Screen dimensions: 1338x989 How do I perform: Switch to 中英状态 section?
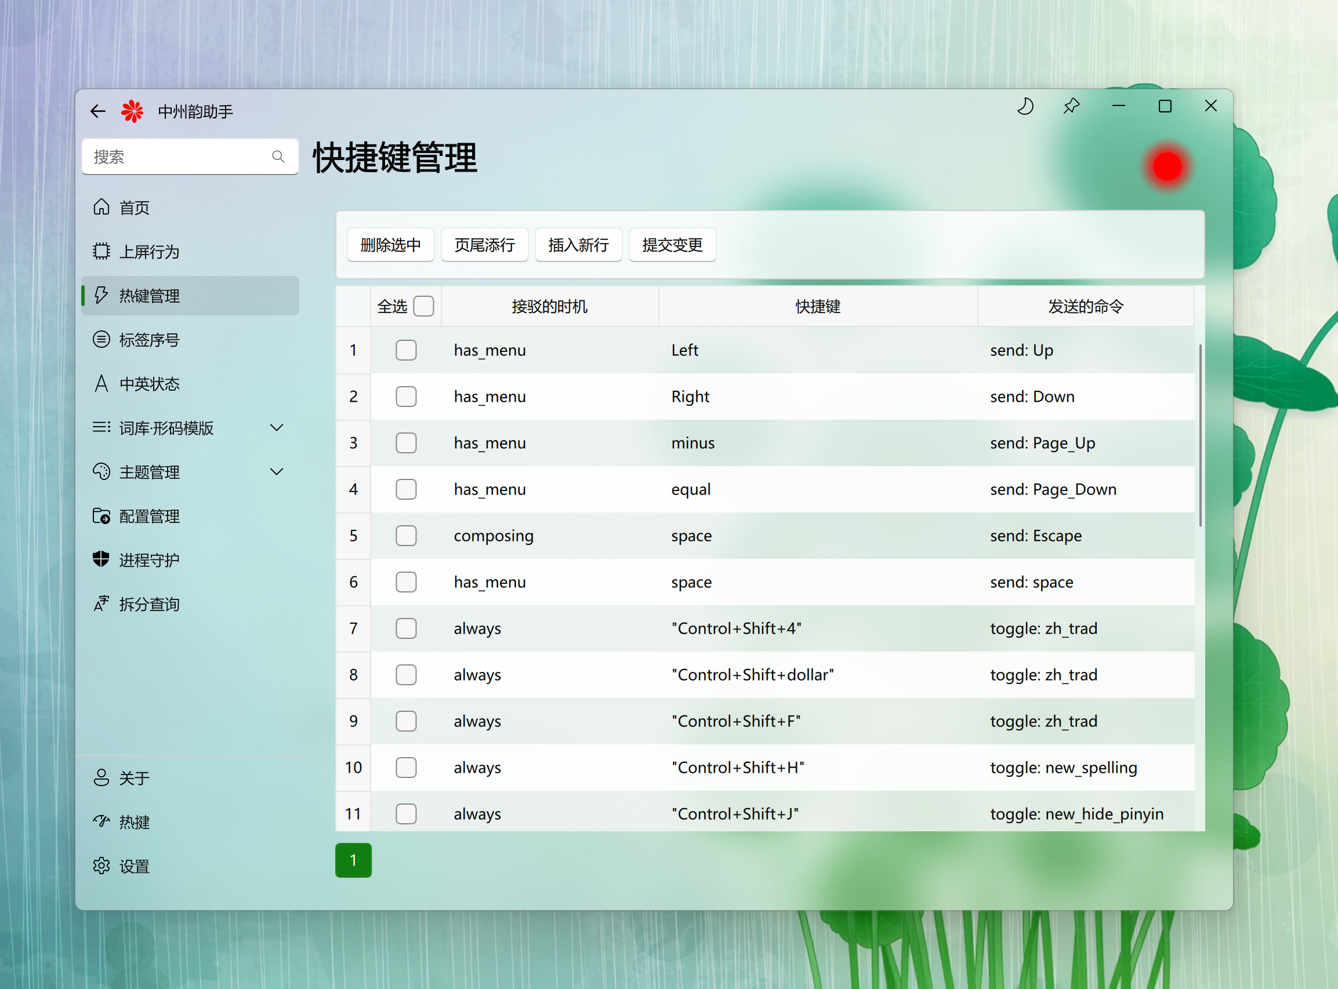click(x=149, y=384)
